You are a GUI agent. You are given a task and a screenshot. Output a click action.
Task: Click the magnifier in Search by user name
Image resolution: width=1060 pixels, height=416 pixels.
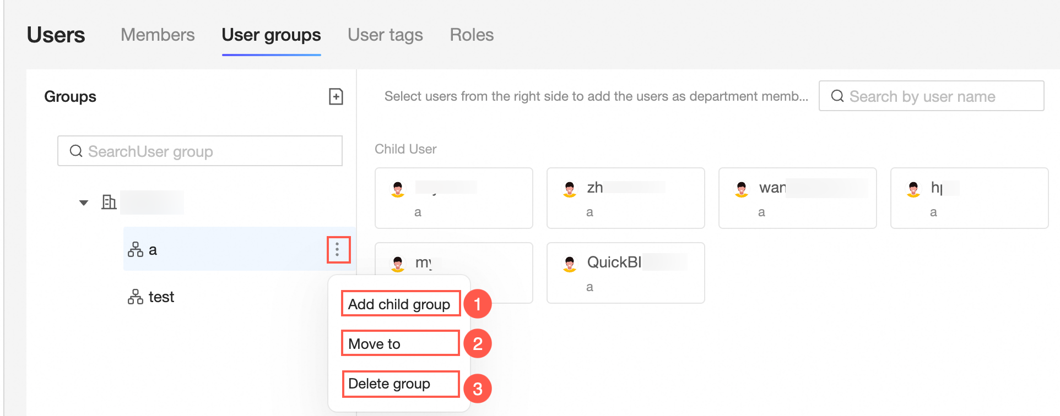837,96
